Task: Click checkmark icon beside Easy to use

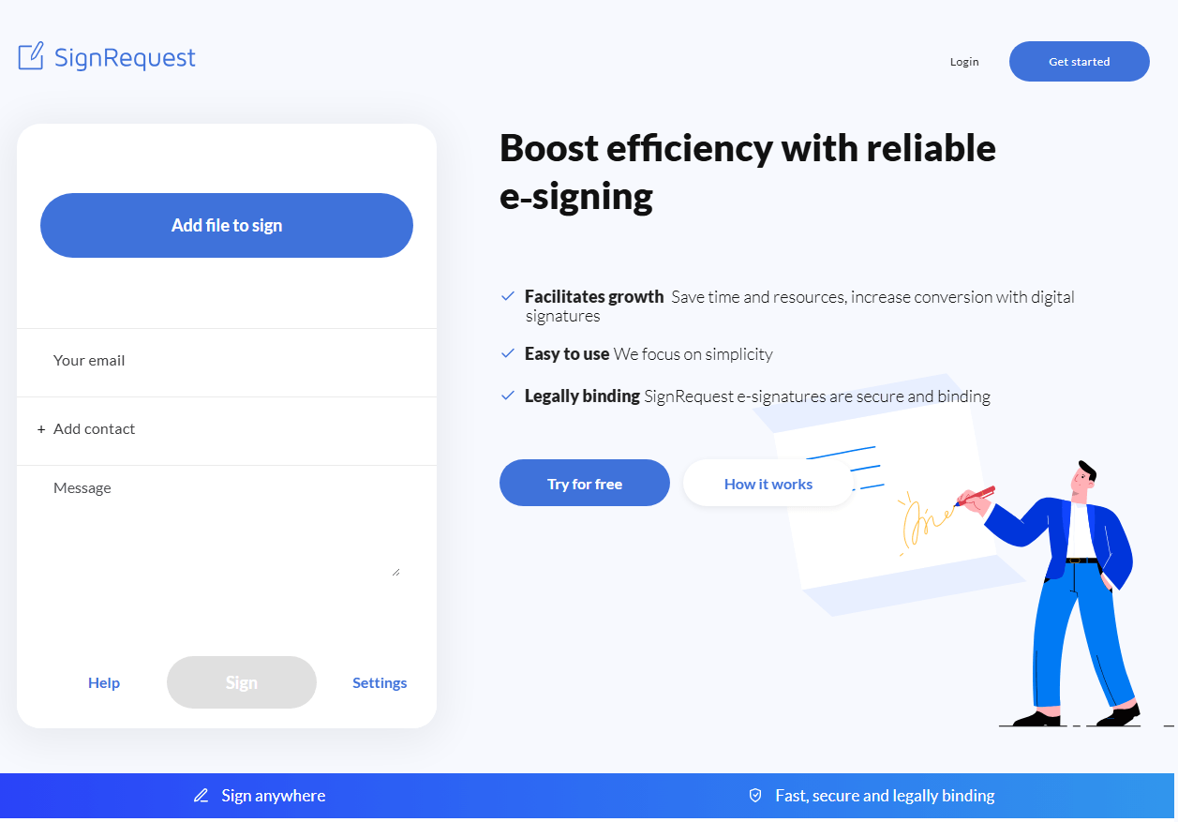Action: (508, 353)
